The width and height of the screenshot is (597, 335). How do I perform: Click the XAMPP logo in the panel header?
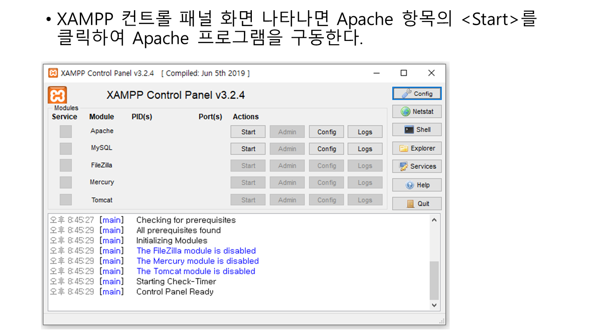tap(57, 95)
